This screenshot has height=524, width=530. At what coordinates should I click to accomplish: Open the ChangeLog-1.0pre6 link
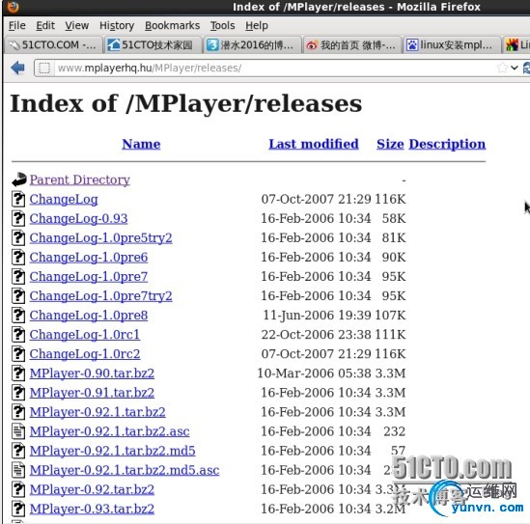(89, 257)
